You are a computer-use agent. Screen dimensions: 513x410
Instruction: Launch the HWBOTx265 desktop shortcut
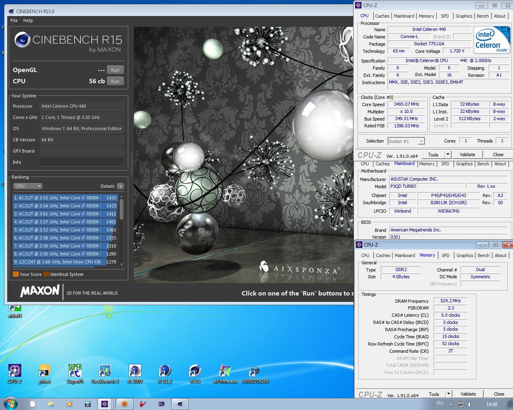coord(255,374)
